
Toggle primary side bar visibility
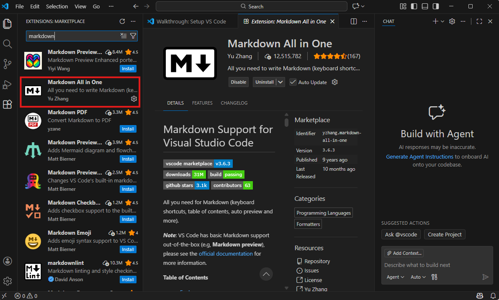[x=414, y=6]
